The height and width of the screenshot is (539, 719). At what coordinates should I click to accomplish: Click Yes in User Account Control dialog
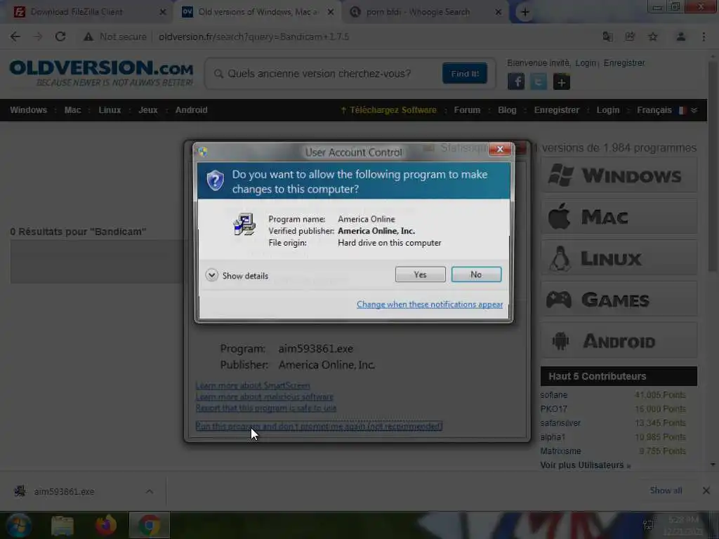tap(420, 274)
